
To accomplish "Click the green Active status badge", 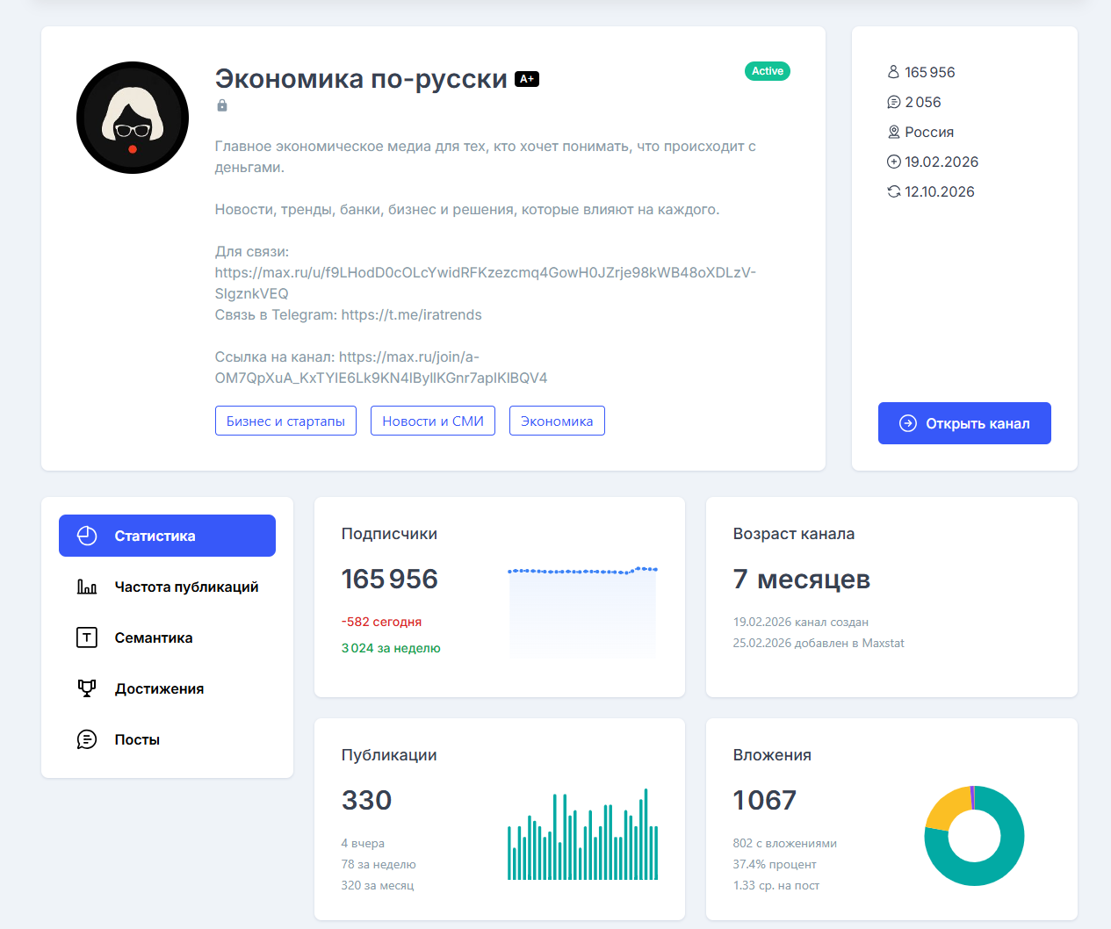I will pyautogui.click(x=768, y=71).
